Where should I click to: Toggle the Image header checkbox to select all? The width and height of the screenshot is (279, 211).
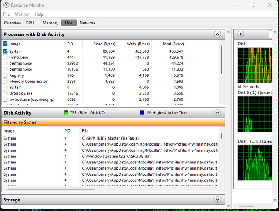point(5,44)
